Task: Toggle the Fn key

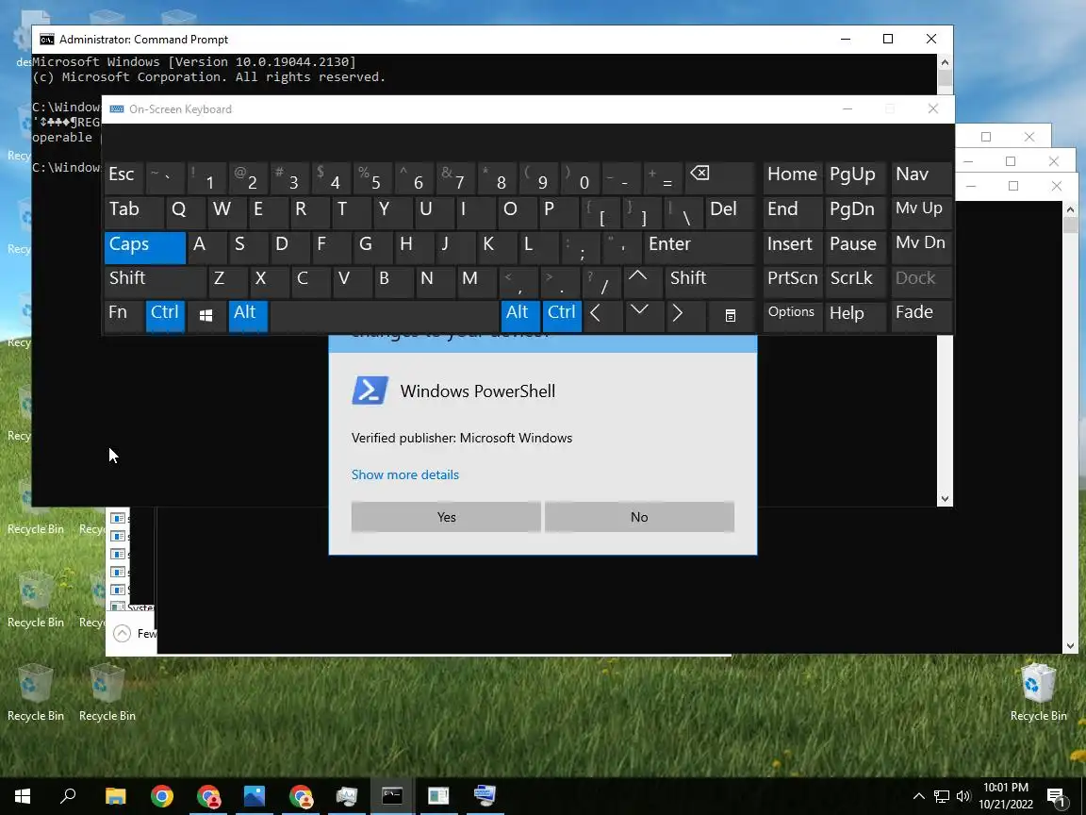Action: 124,316
